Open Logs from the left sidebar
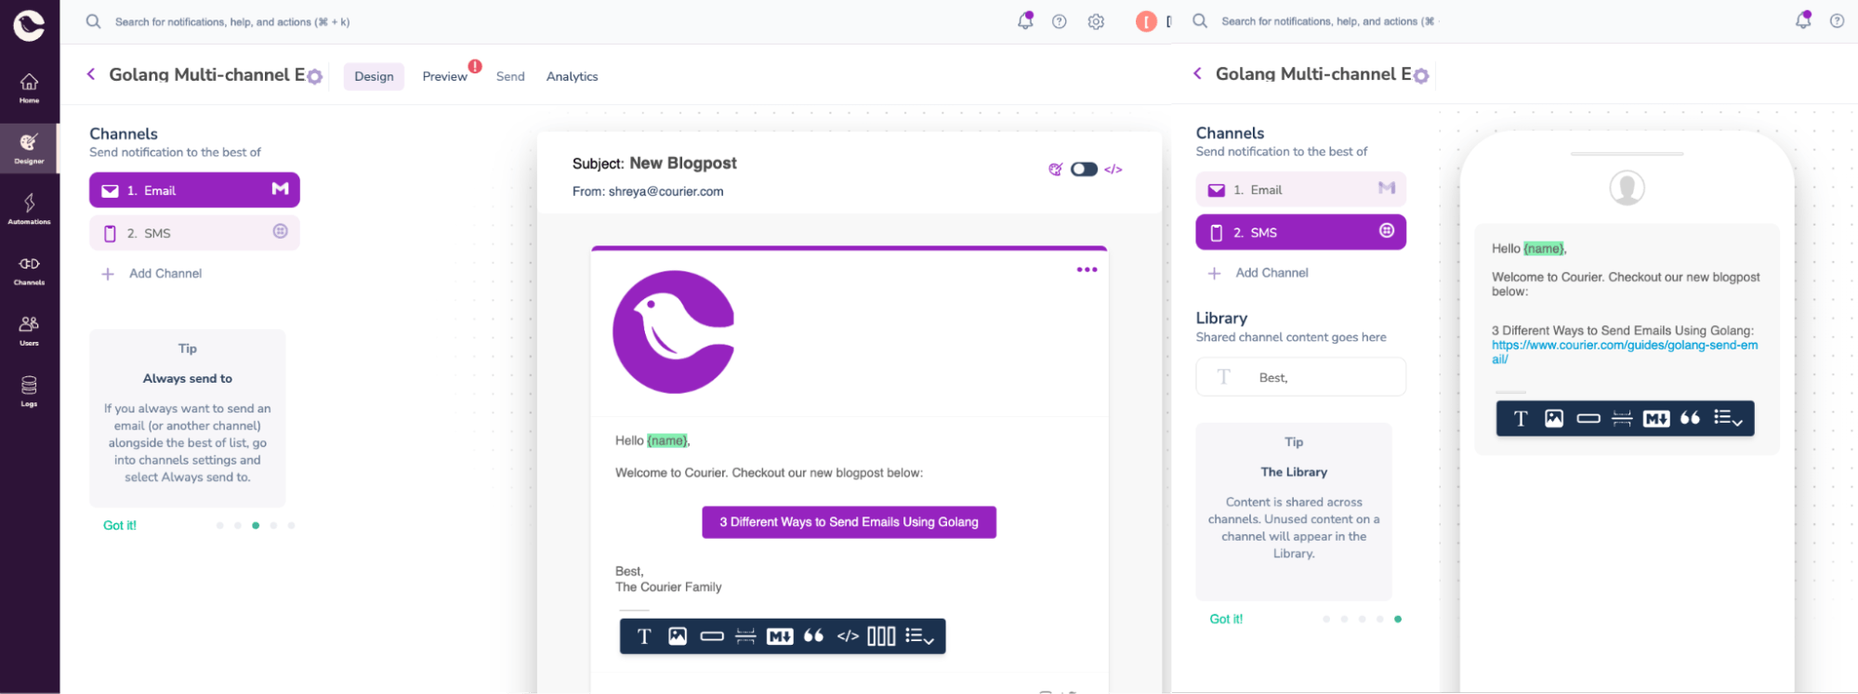The width and height of the screenshot is (1858, 694). click(x=29, y=390)
